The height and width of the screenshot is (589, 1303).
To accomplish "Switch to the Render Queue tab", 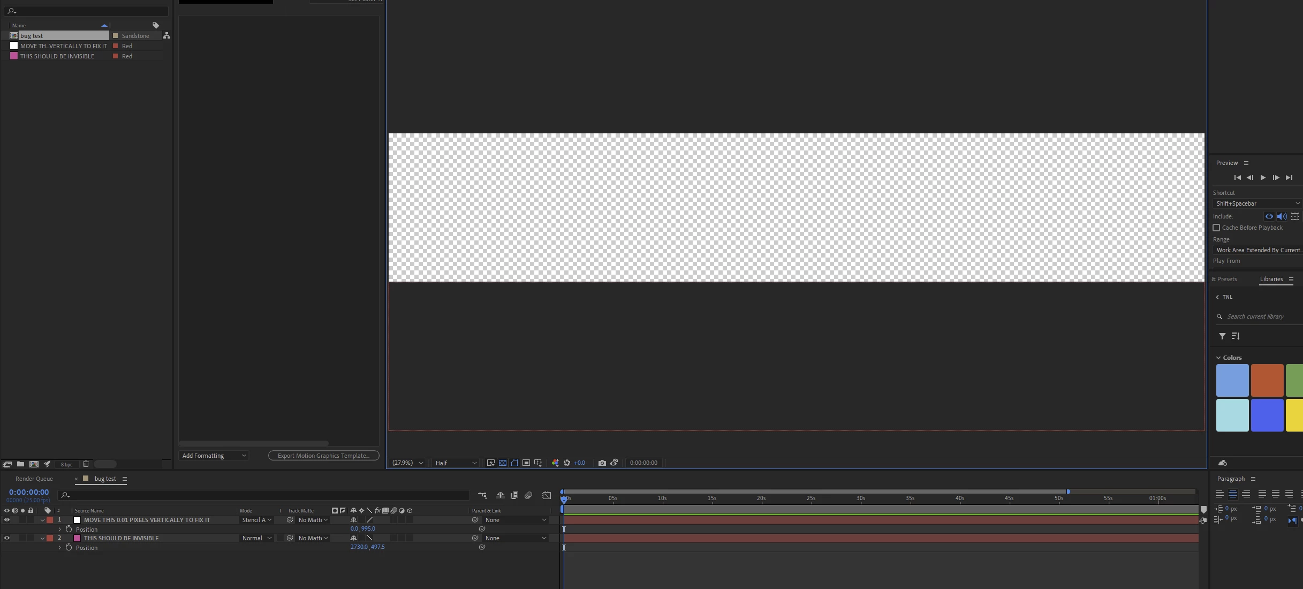I will click(34, 479).
